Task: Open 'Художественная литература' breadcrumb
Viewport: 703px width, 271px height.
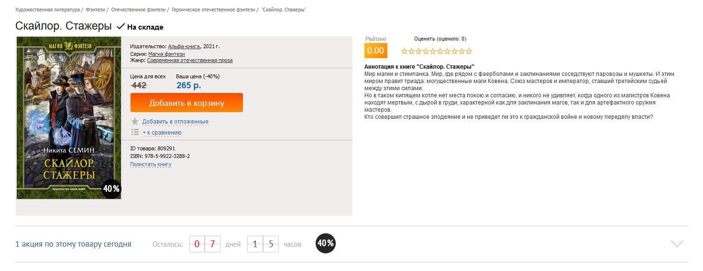Action: 47,10
